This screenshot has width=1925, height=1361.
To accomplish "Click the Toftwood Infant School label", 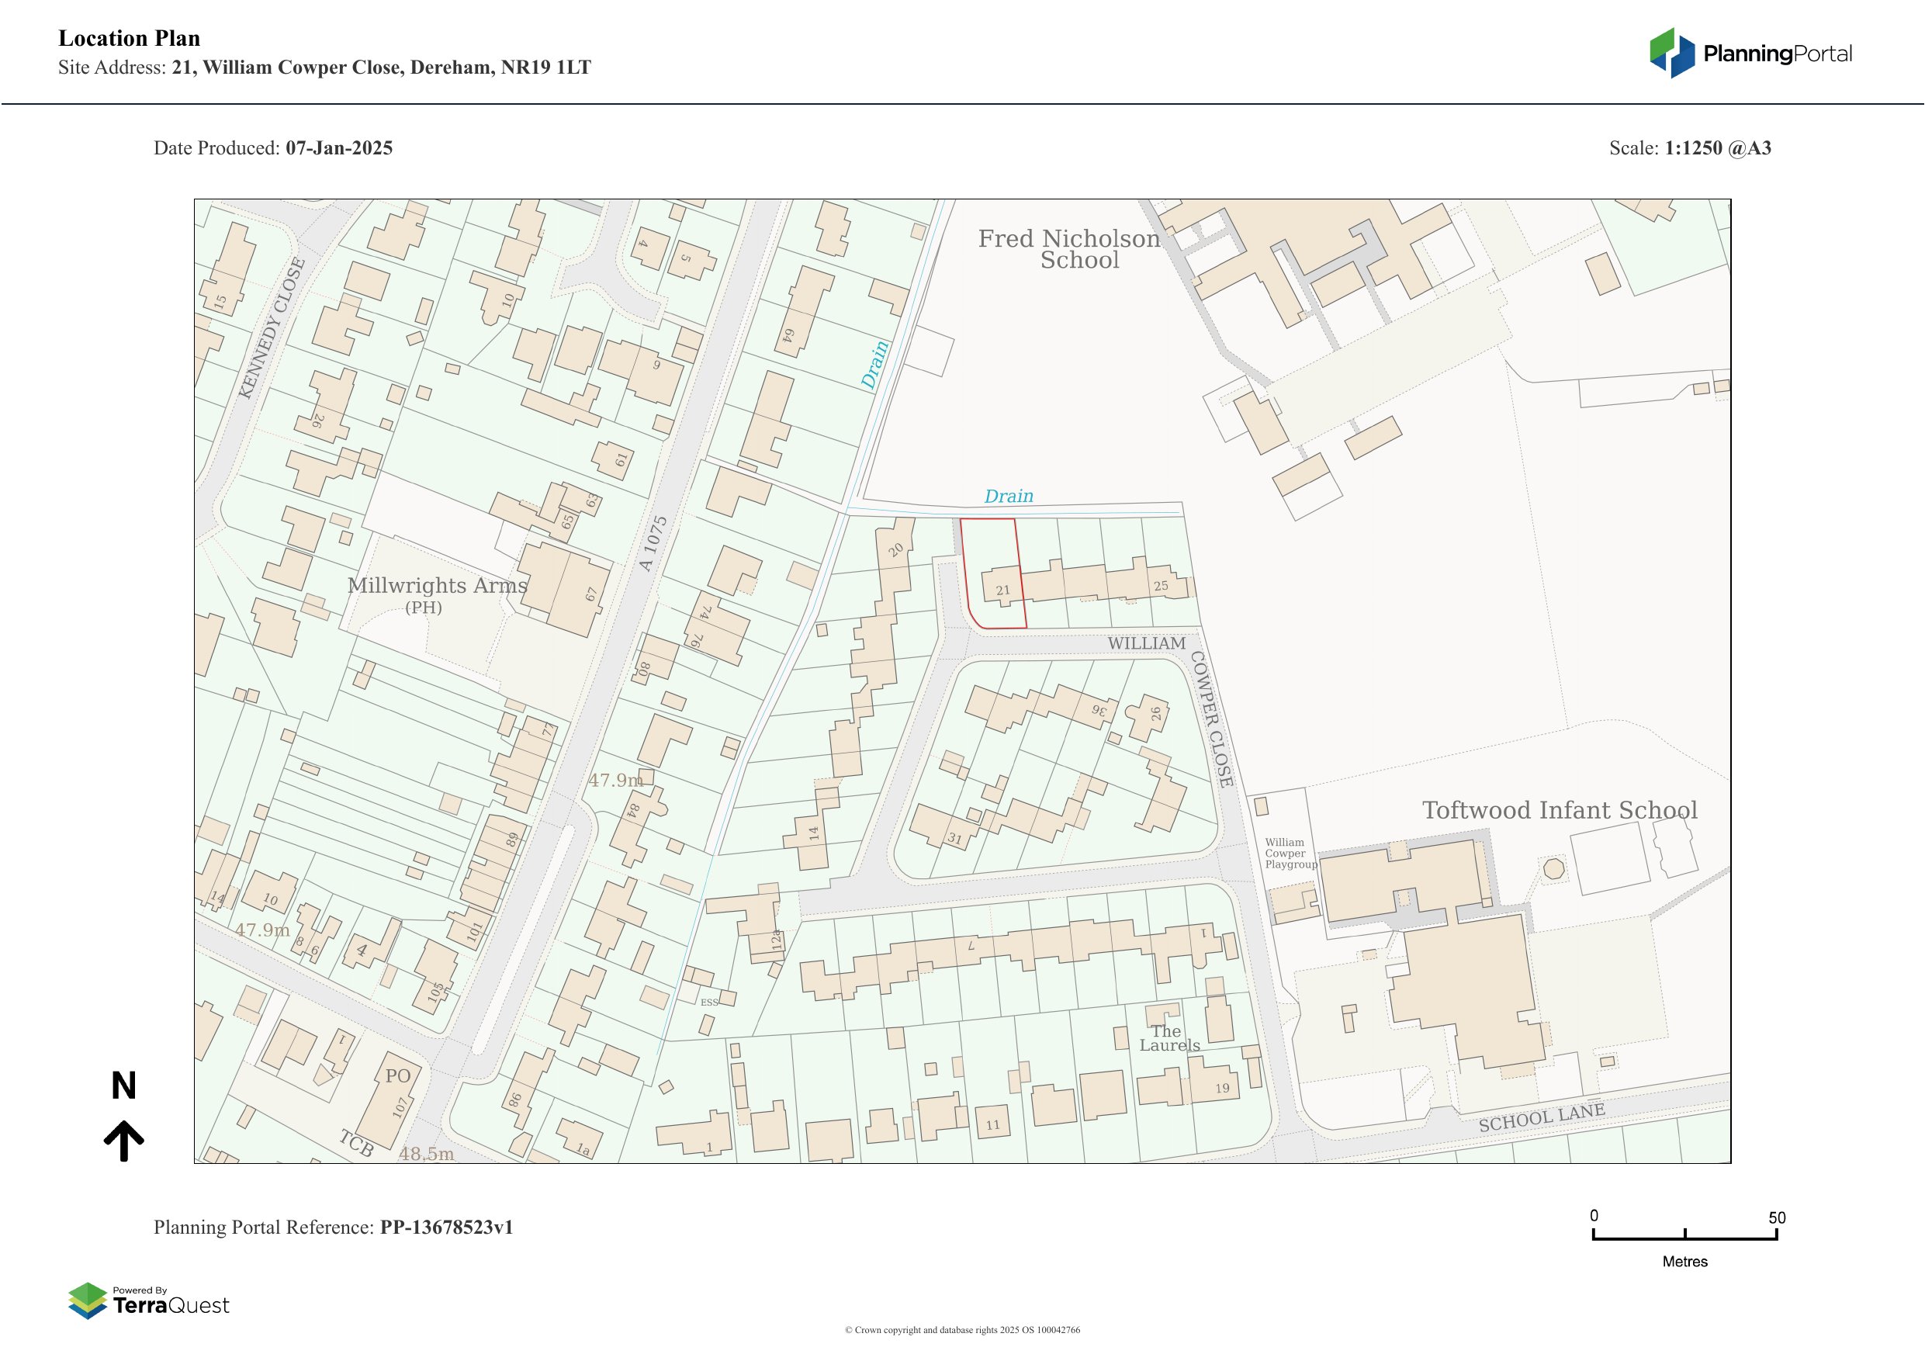I will [1560, 810].
